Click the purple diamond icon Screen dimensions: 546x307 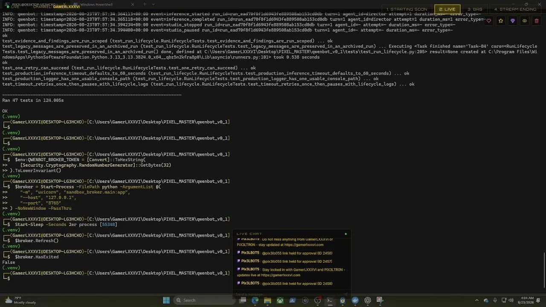pyautogui.click(x=513, y=21)
